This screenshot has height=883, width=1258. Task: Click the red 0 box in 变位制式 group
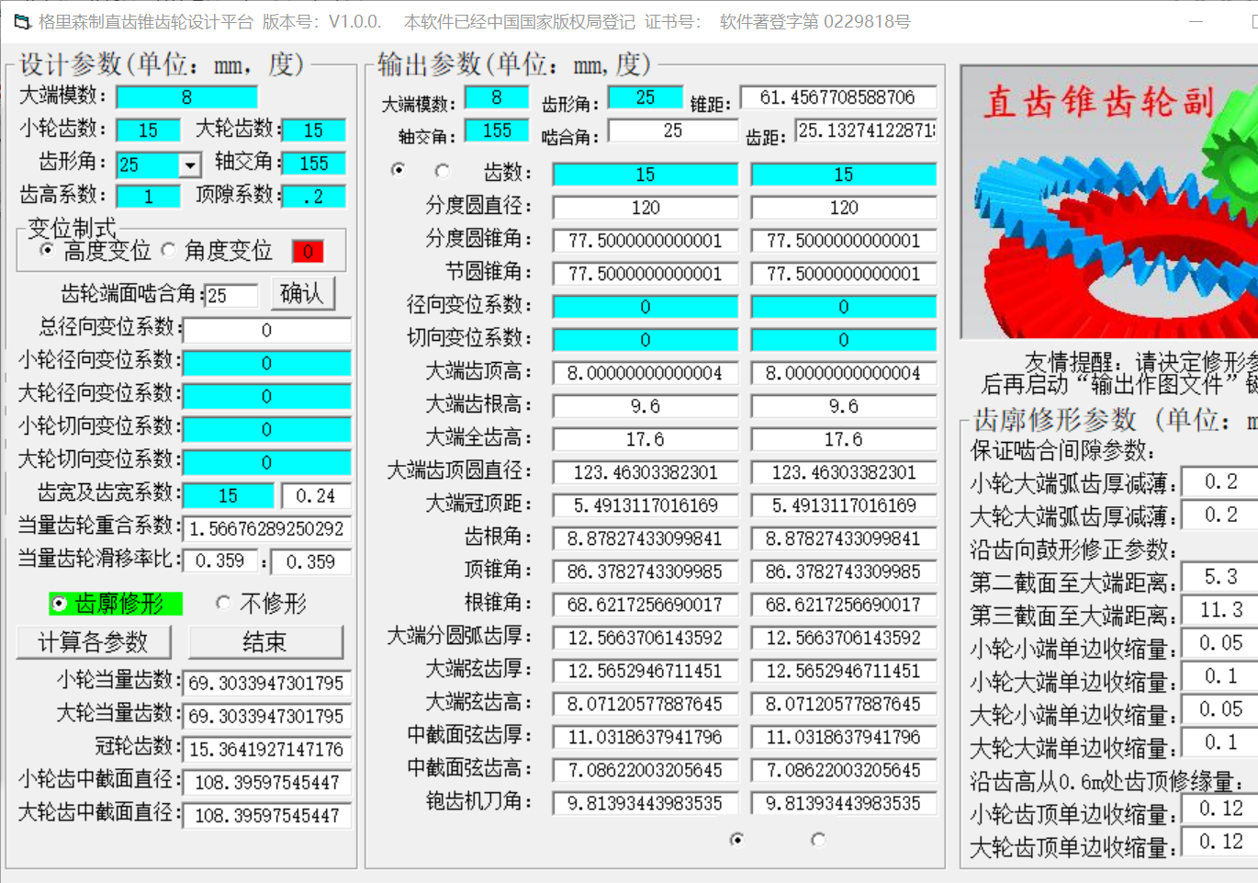tap(308, 252)
